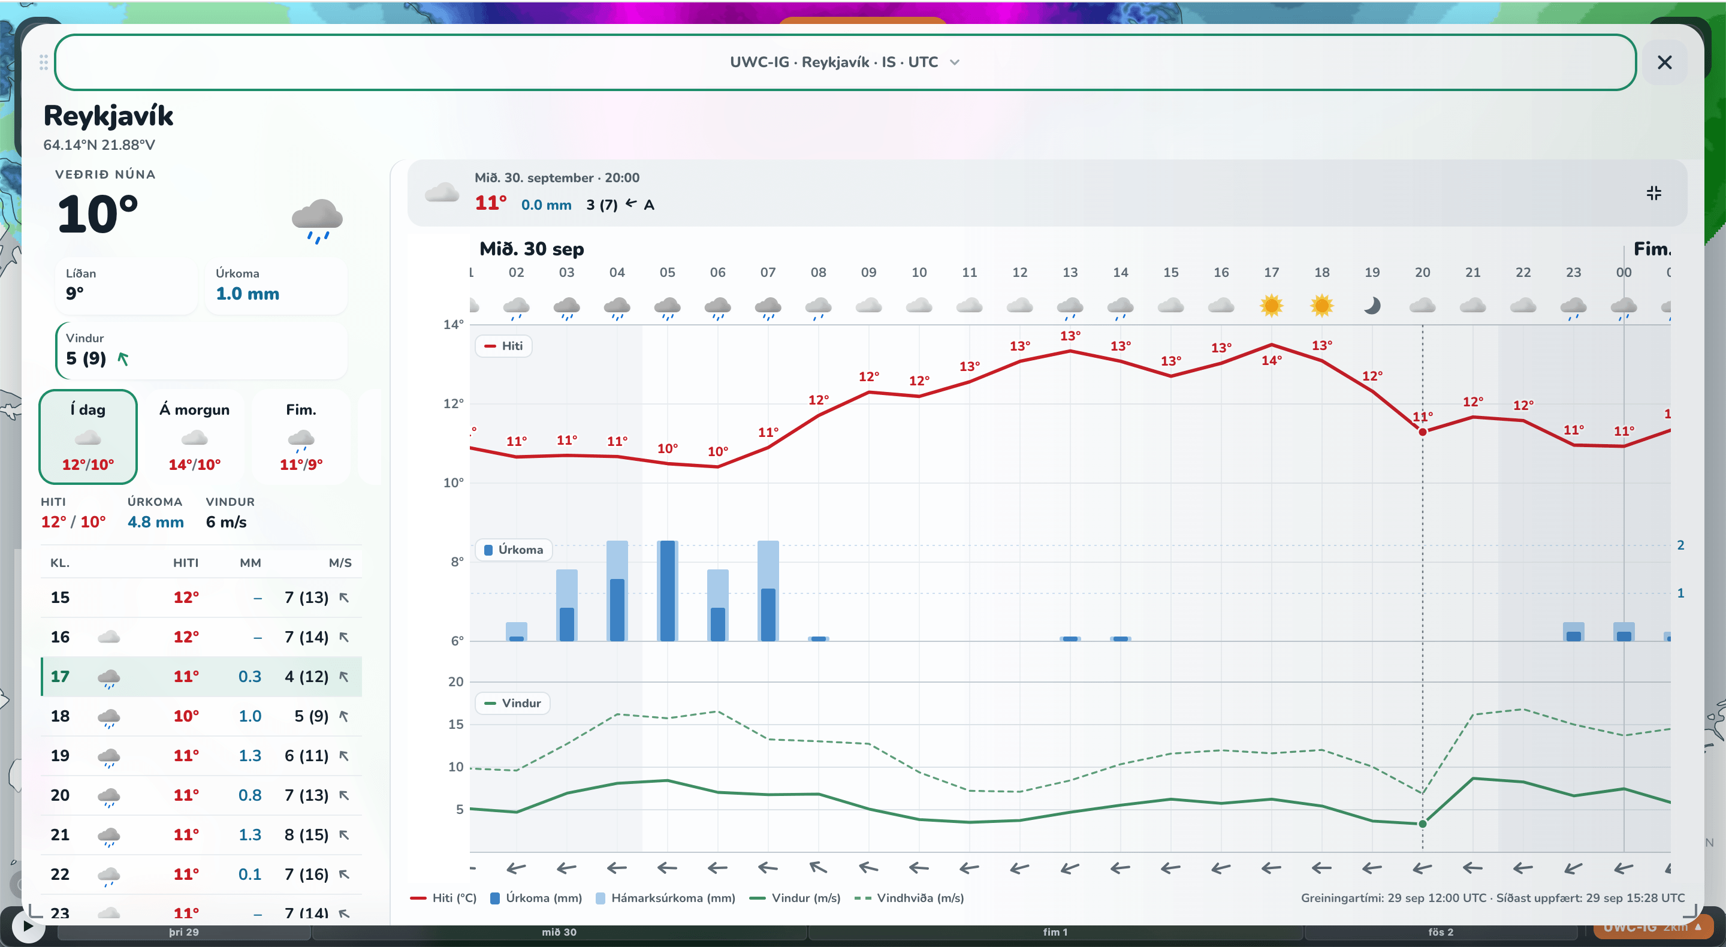Select the hourly row for 20
The image size is (1726, 947).
pyautogui.click(x=202, y=795)
